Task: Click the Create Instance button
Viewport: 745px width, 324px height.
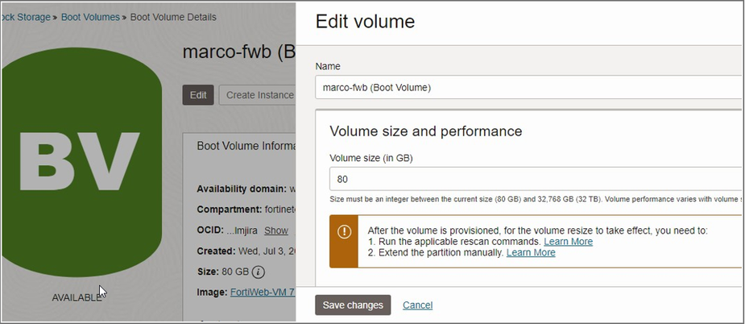Action: (x=259, y=95)
